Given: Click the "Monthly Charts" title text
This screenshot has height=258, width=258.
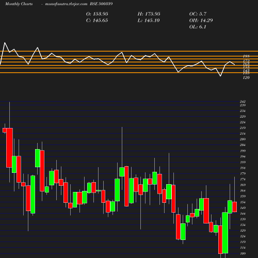Looking at the screenshot, I should pos(19,4).
